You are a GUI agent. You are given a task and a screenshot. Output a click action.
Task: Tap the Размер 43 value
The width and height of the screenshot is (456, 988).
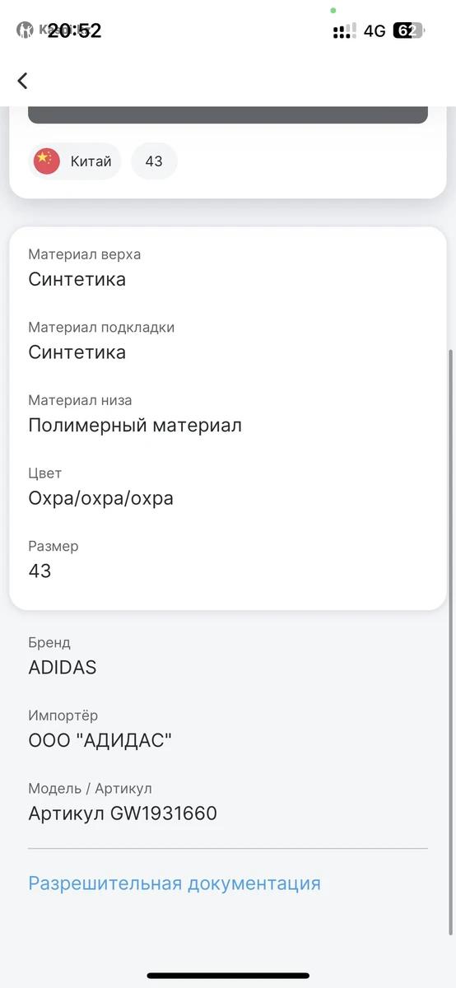click(40, 571)
